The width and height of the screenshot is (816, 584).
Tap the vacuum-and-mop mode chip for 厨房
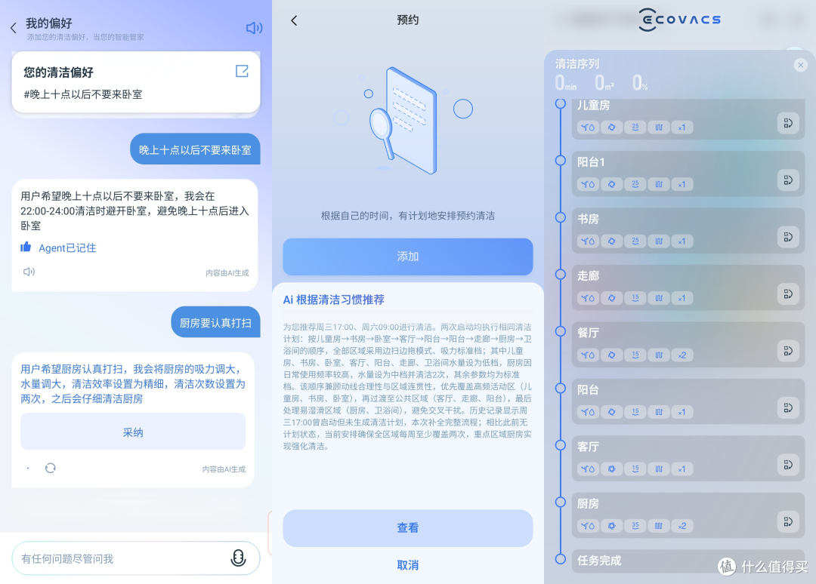click(588, 526)
